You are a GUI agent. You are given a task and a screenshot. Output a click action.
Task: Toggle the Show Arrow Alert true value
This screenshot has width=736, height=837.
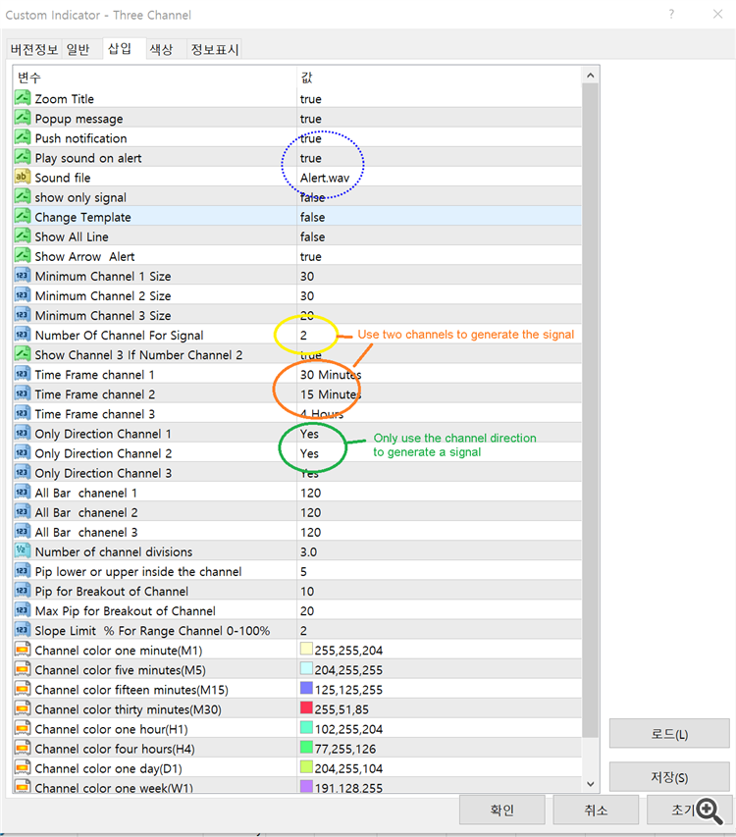311,257
